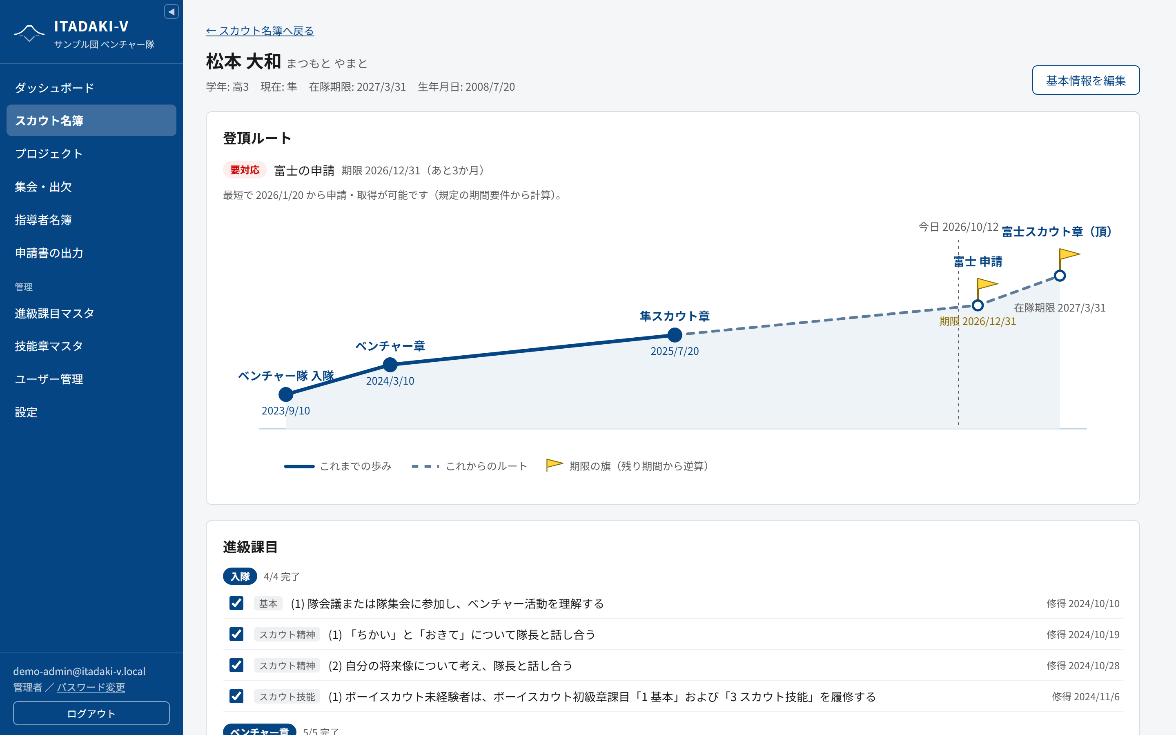Click the ベンチャー章 section badge at bottom
The height and width of the screenshot is (735, 1176).
(x=260, y=729)
